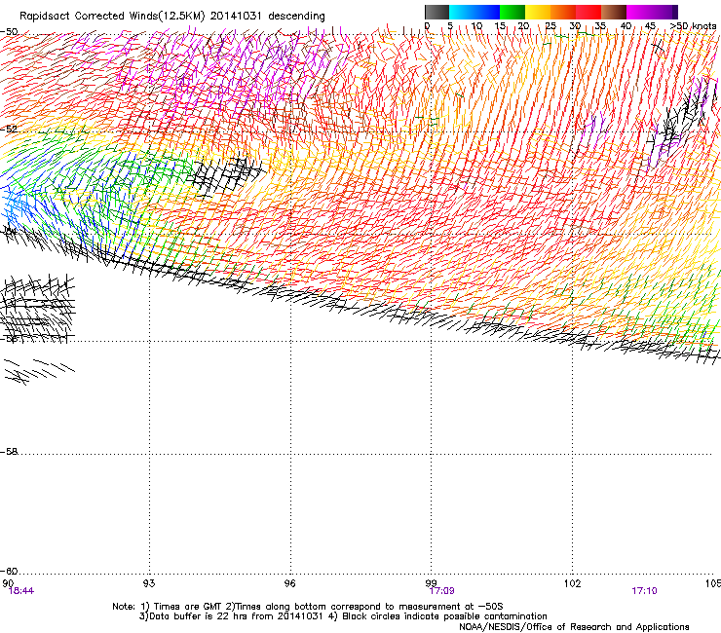Image resolution: width=721 pixels, height=633 pixels.
Task: Click the blue 10-15 knots legend swatch
Action: click(487, 12)
